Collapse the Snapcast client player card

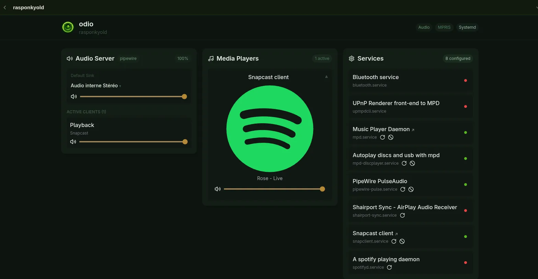[327, 77]
